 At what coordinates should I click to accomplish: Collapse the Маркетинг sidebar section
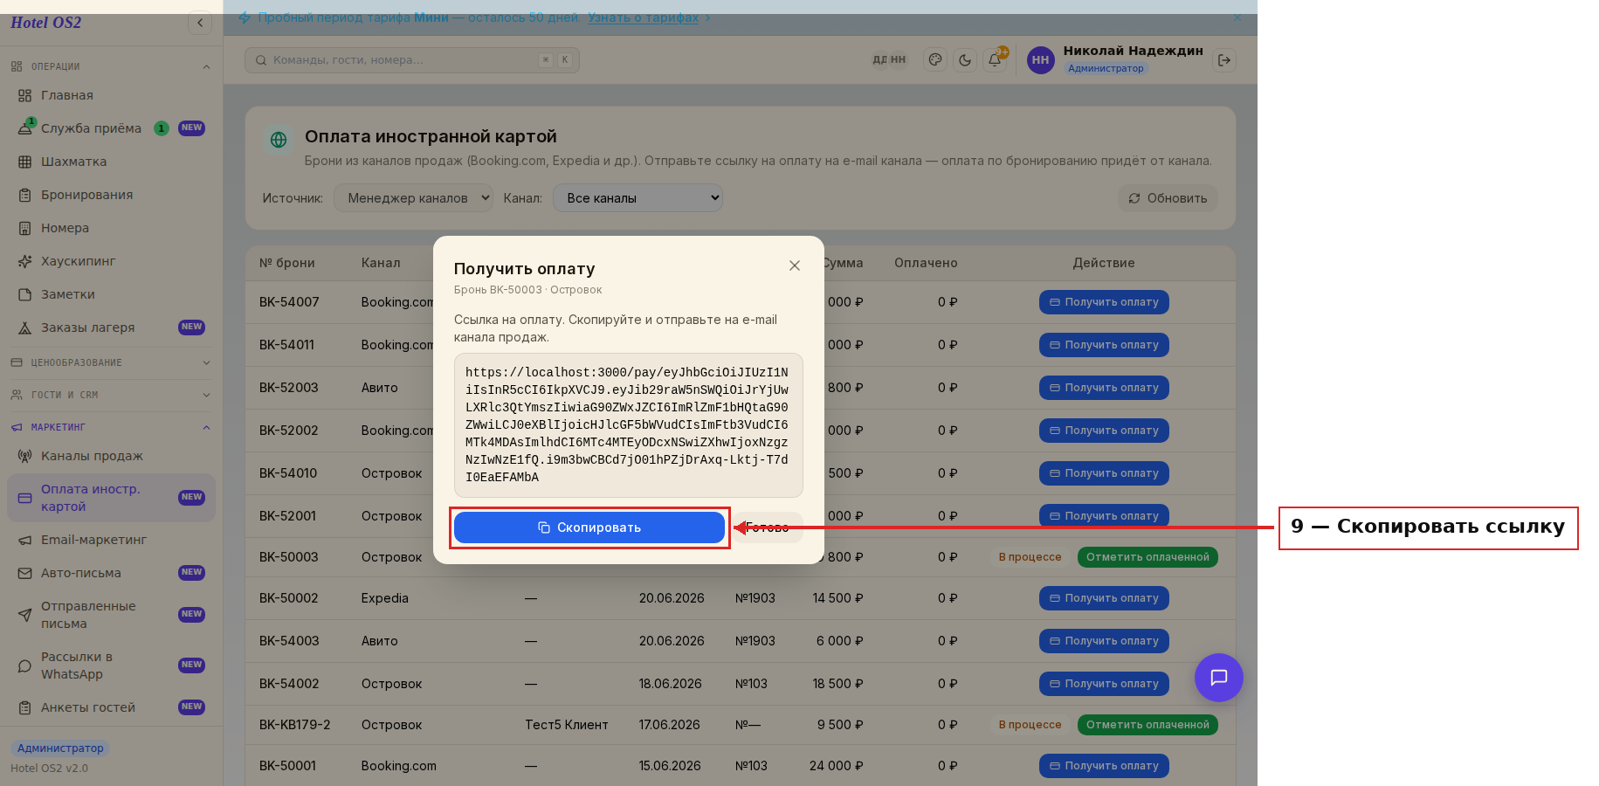click(111, 427)
